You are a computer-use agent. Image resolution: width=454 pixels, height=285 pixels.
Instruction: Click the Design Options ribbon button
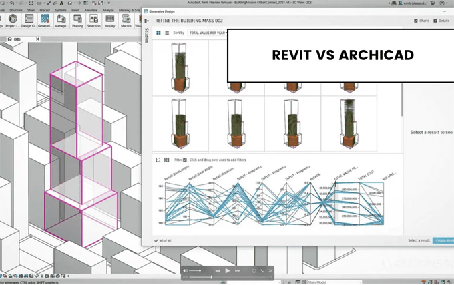point(29,21)
